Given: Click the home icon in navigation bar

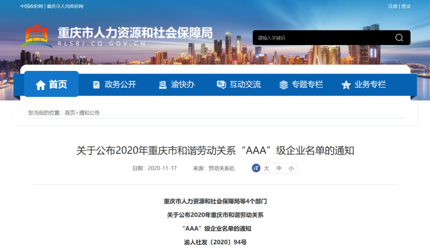Looking at the screenshot, I should coord(40,85).
